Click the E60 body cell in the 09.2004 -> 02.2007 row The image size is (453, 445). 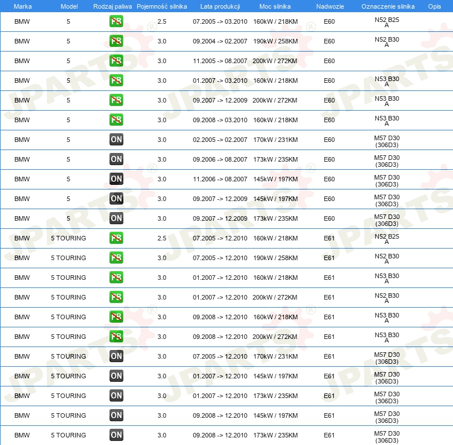coord(329,41)
